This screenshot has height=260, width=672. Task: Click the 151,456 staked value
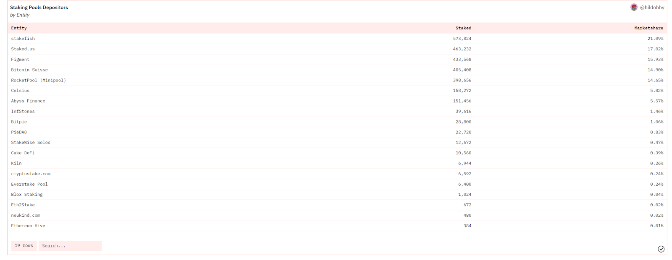pos(462,101)
